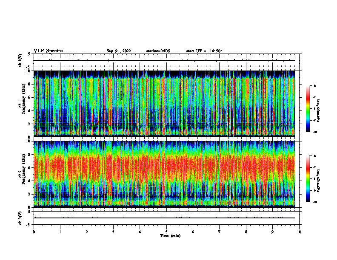Click time axis tick label "10"
Viewport: 337px width, 260px height.
click(299, 232)
